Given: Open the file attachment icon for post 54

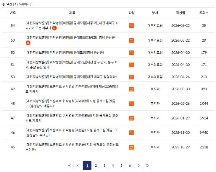Looking at the screenshot, I should point(131,26).
